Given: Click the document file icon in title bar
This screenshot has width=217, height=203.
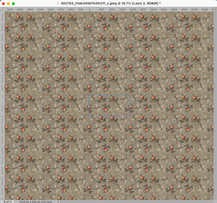Looking at the screenshot, I should [58, 3].
